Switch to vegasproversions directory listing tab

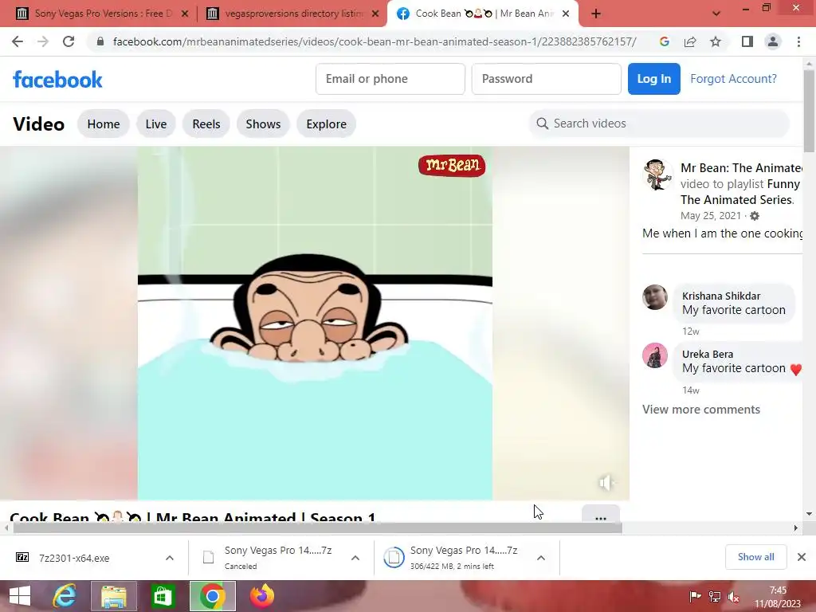pyautogui.click(x=292, y=14)
